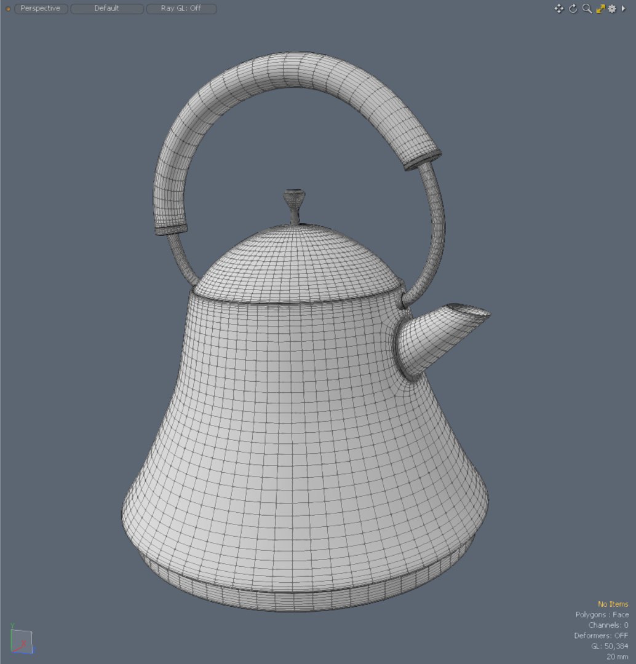Viewport: 636px width, 664px height.
Task: Open viewport settings gear icon
Action: [x=612, y=9]
